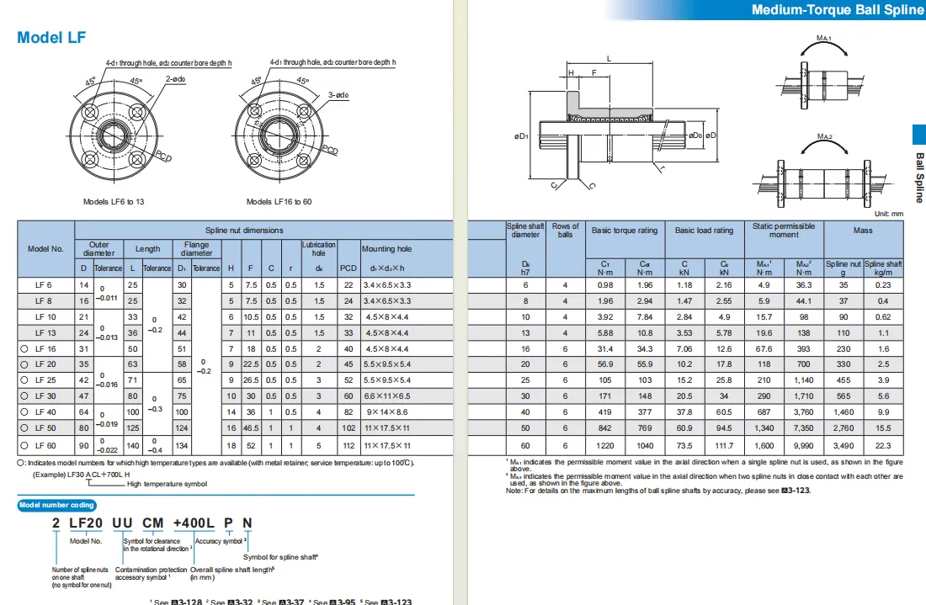The height and width of the screenshot is (605, 926).
Task: Click the spline shaft mass value '22.3'
Action: (883, 446)
